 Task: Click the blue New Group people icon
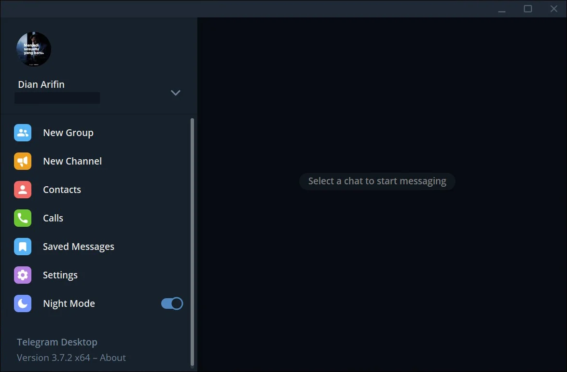point(22,133)
